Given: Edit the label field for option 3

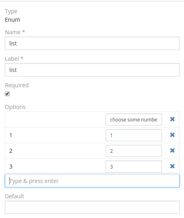Looking at the screenshot, I should point(134,167).
